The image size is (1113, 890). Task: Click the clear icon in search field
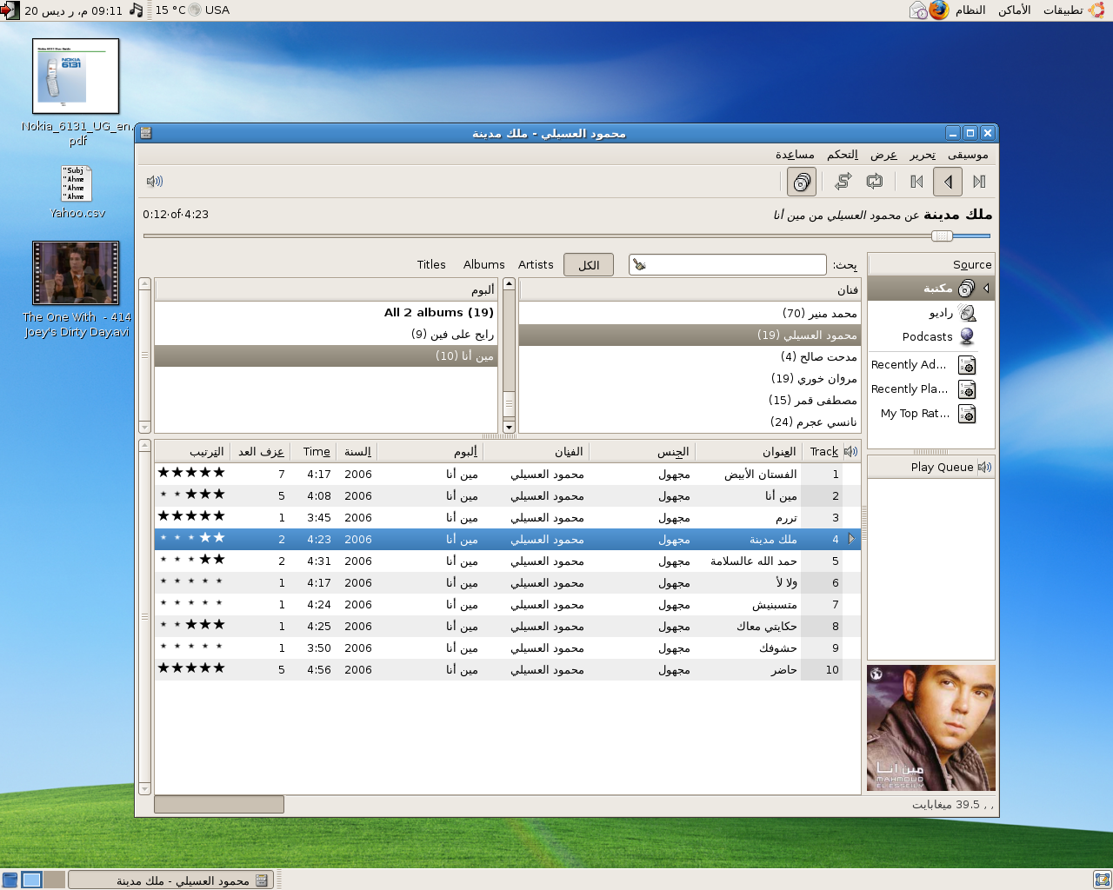pyautogui.click(x=639, y=265)
